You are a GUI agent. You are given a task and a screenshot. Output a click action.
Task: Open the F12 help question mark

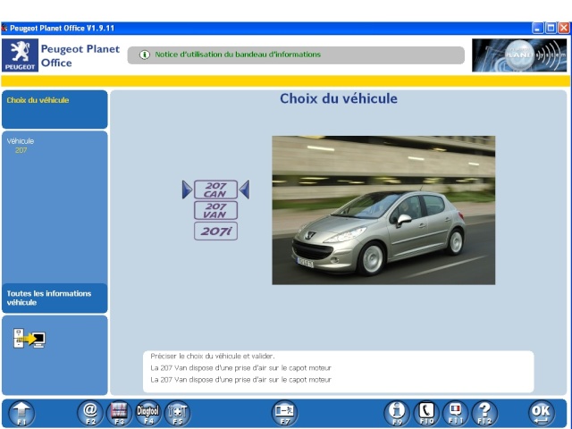pos(484,414)
